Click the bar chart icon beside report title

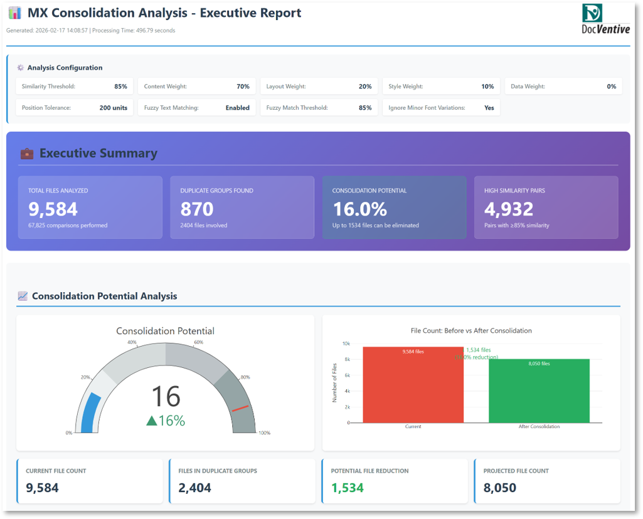[x=15, y=13]
